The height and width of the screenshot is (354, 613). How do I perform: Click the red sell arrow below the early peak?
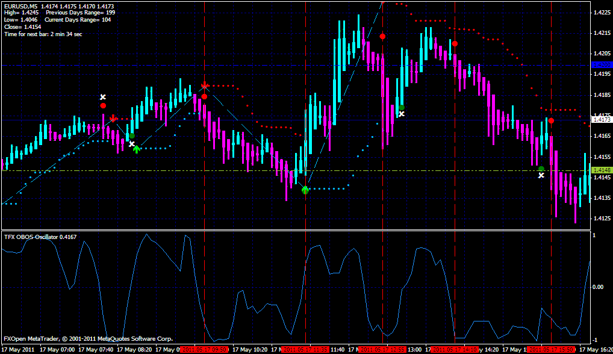[113, 118]
